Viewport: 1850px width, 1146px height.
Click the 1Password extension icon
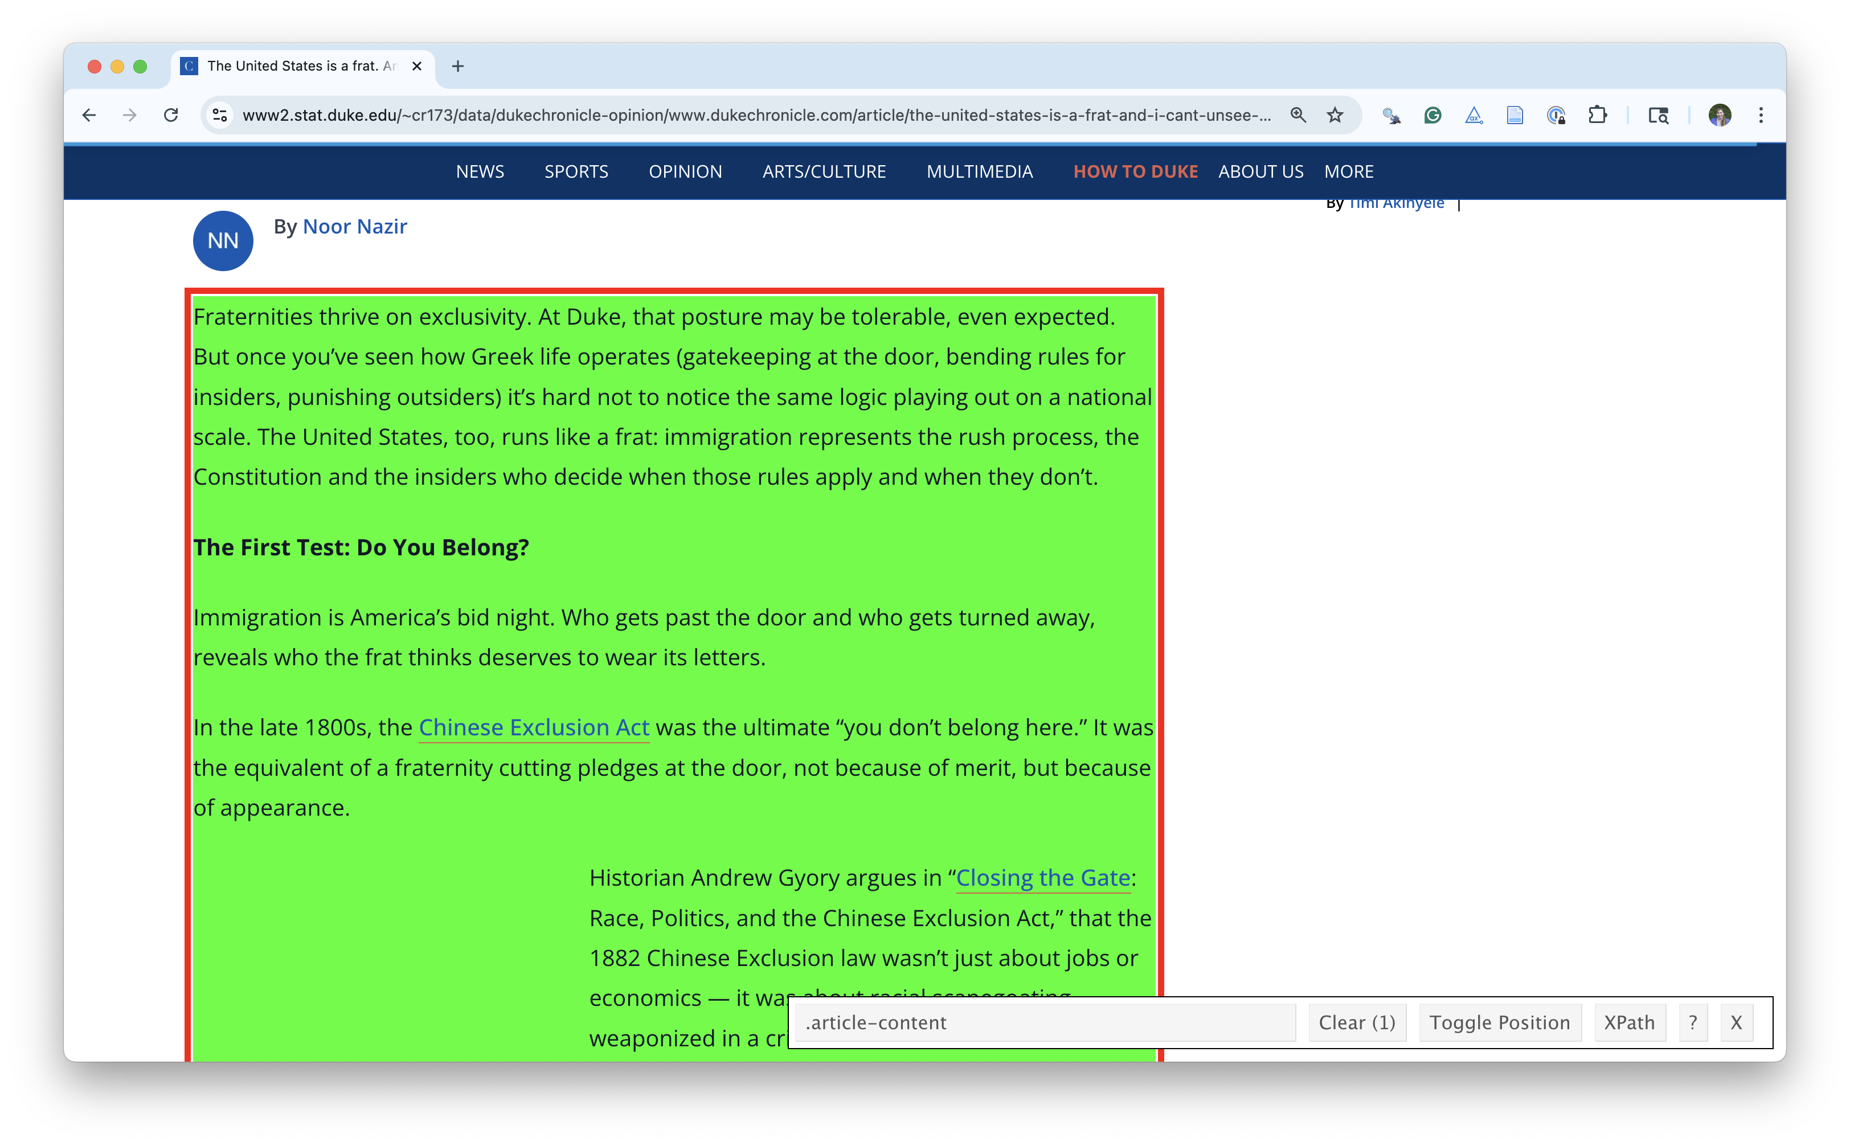point(1556,115)
